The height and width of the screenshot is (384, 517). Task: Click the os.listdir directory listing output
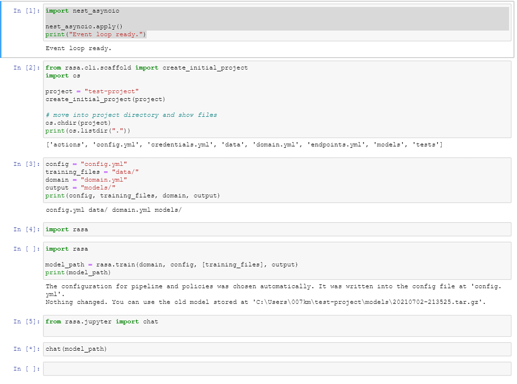point(244,145)
